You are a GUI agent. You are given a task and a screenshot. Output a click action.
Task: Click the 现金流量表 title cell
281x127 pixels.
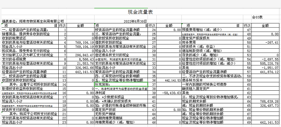(x=140, y=12)
